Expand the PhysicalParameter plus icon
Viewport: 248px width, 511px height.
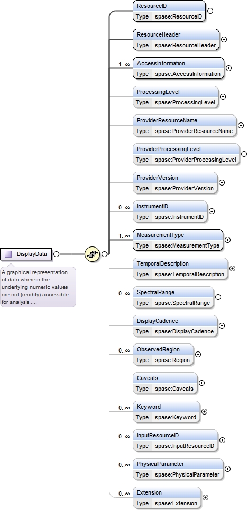coord(227,469)
